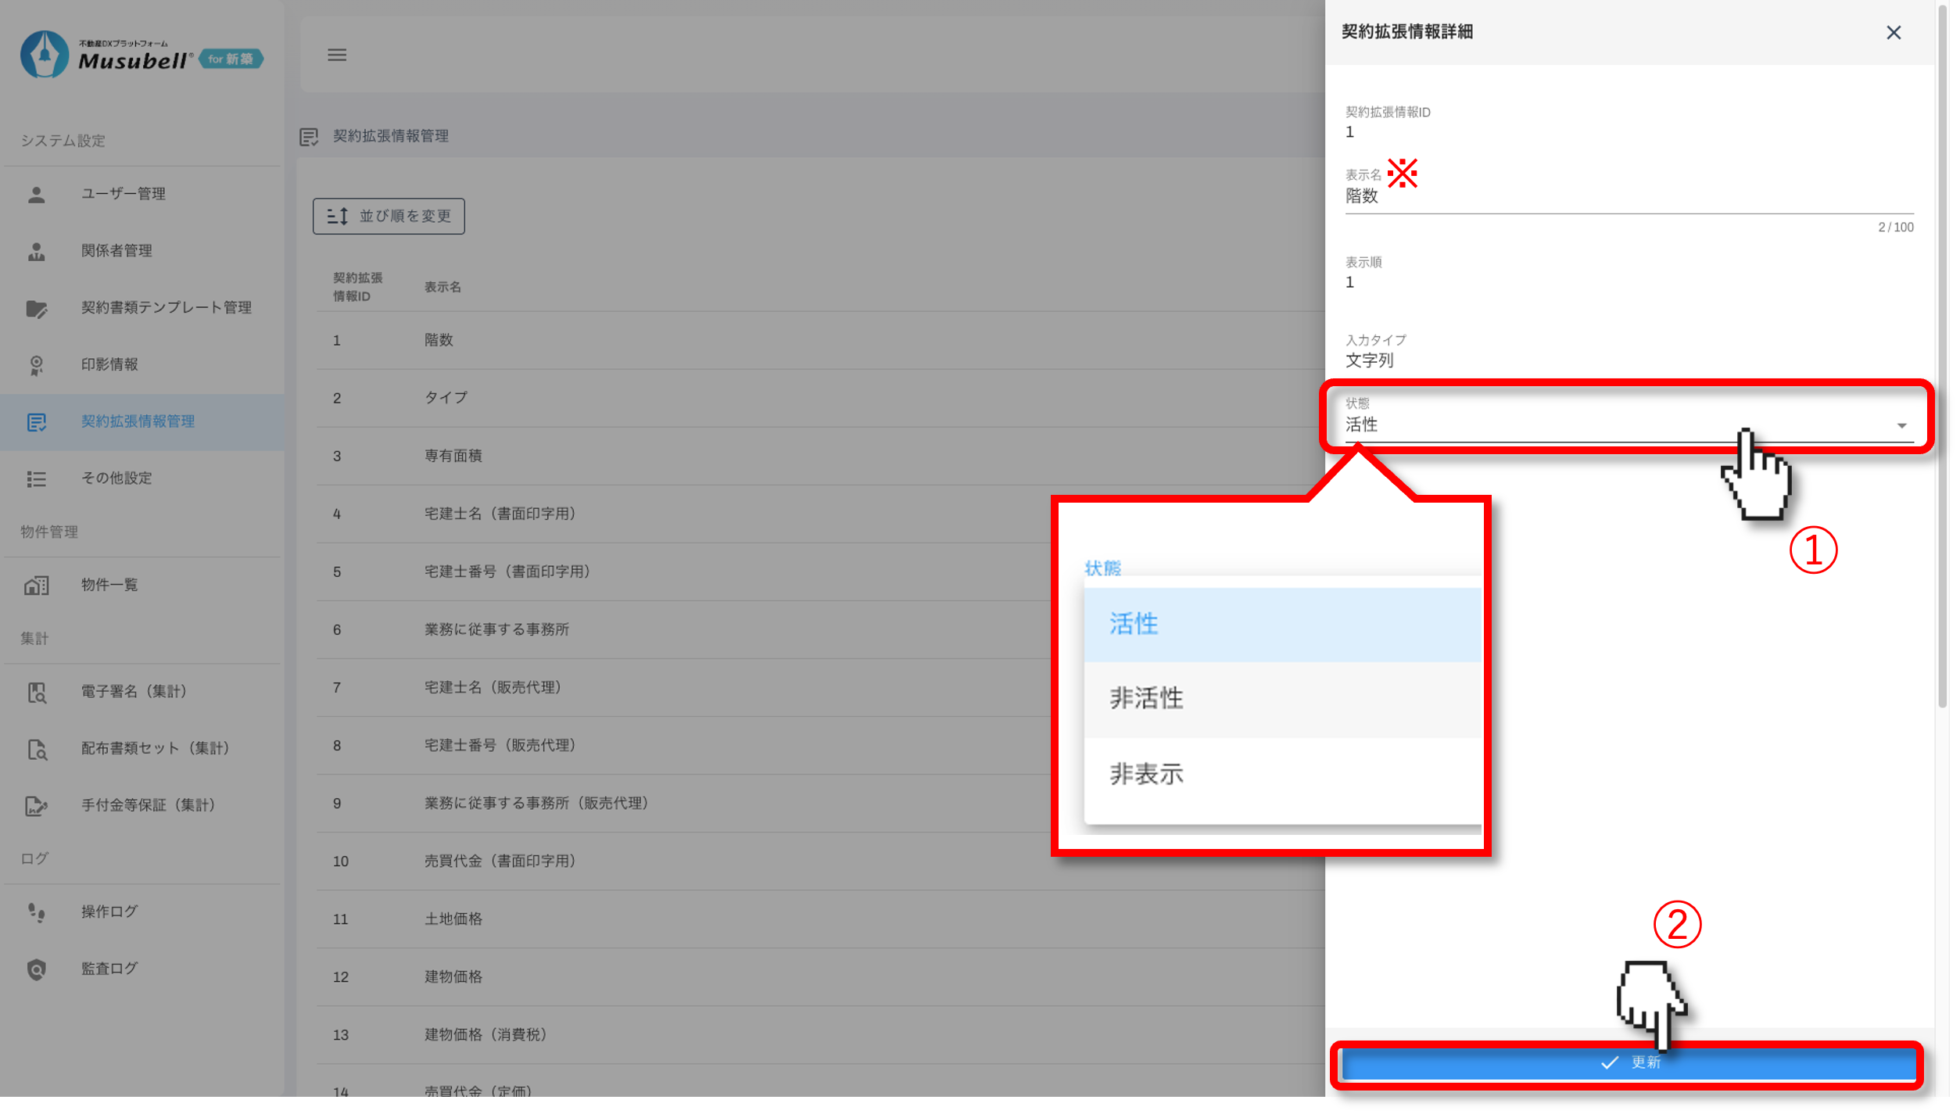Close the 契約拡張情報詳細 panel
This screenshot has width=1960, height=1114.
pos(1893,33)
